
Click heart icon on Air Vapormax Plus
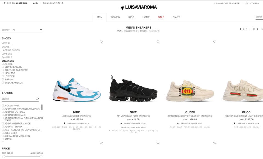pos(158,42)
